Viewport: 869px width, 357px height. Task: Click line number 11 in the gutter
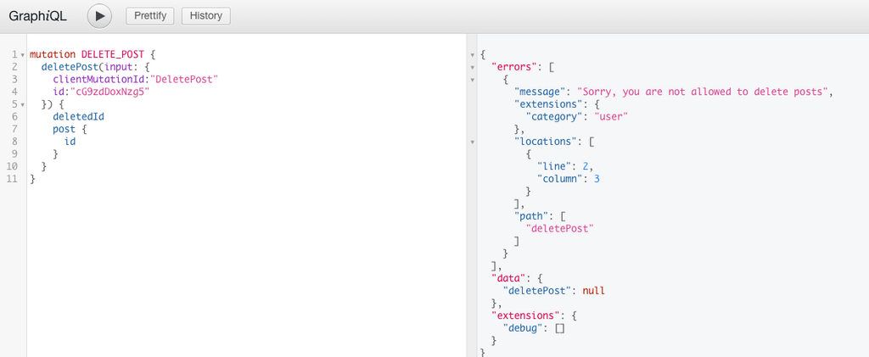pyautogui.click(x=11, y=178)
